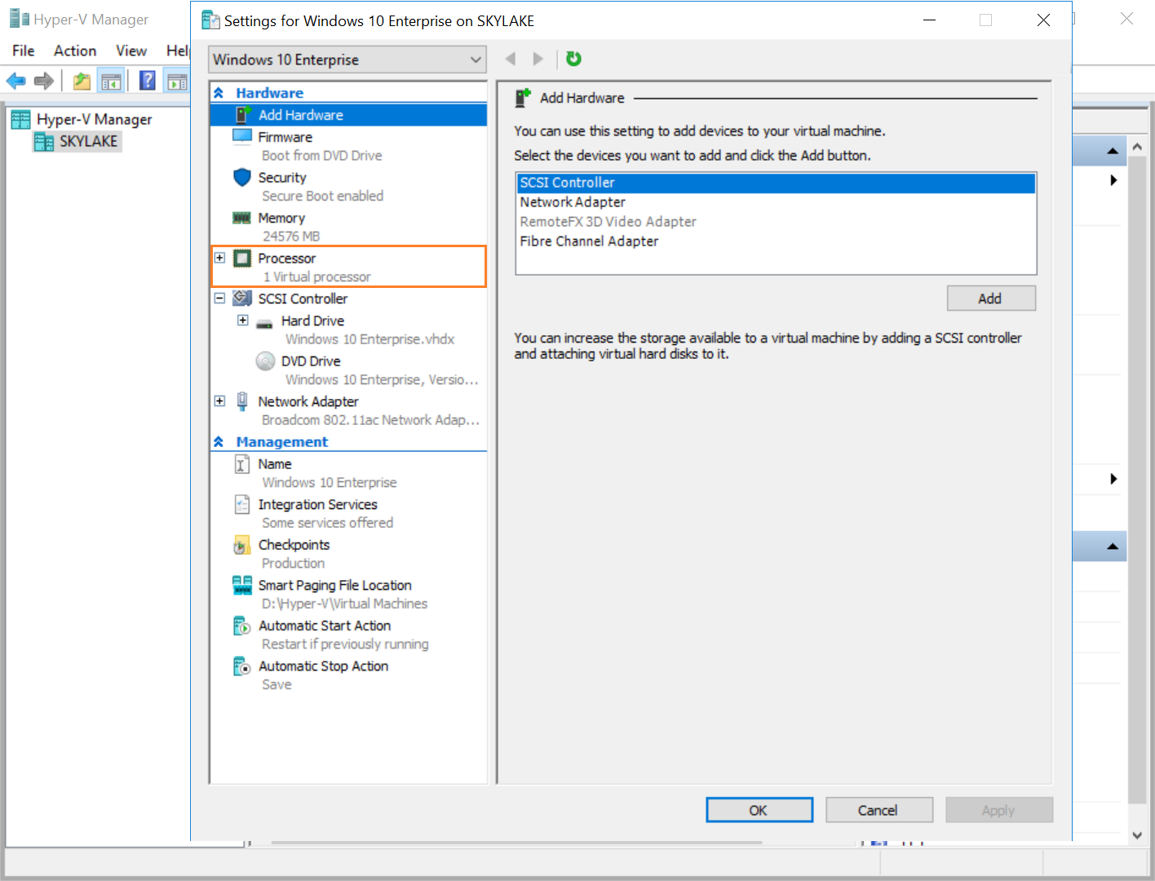Viewport: 1155px width, 881px height.
Task: Click the next arrow in the settings toolbar
Action: point(538,59)
